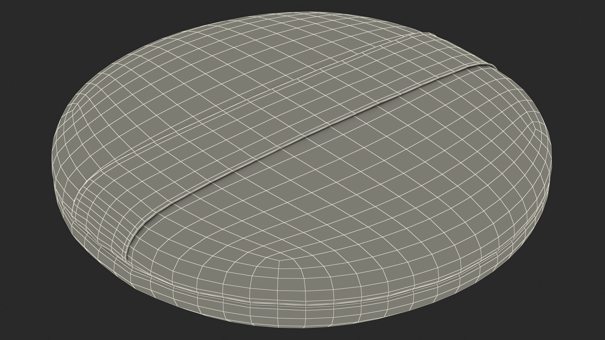
Task: Click the pole vertex on the right side
Action: [x=535, y=128]
